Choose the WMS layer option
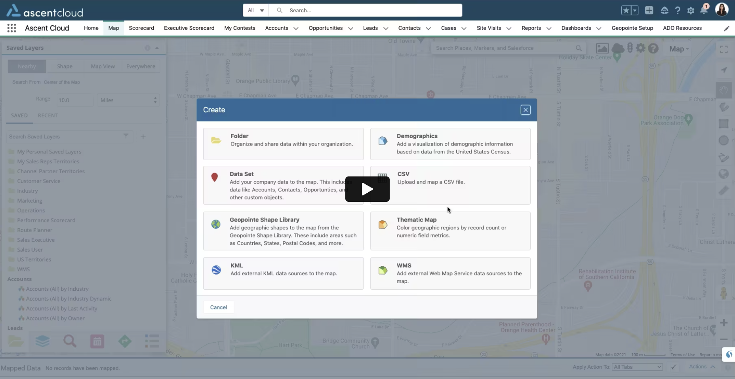The image size is (735, 379). pos(450,273)
